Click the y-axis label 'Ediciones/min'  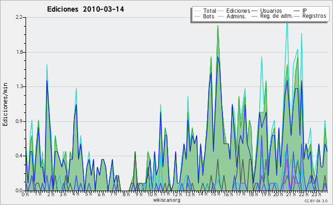[x=5, y=104]
